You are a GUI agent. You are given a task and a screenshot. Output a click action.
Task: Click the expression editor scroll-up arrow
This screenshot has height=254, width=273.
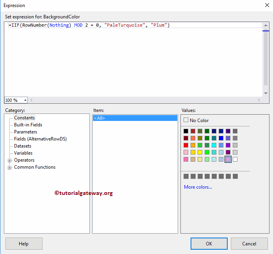[x=266, y=25]
